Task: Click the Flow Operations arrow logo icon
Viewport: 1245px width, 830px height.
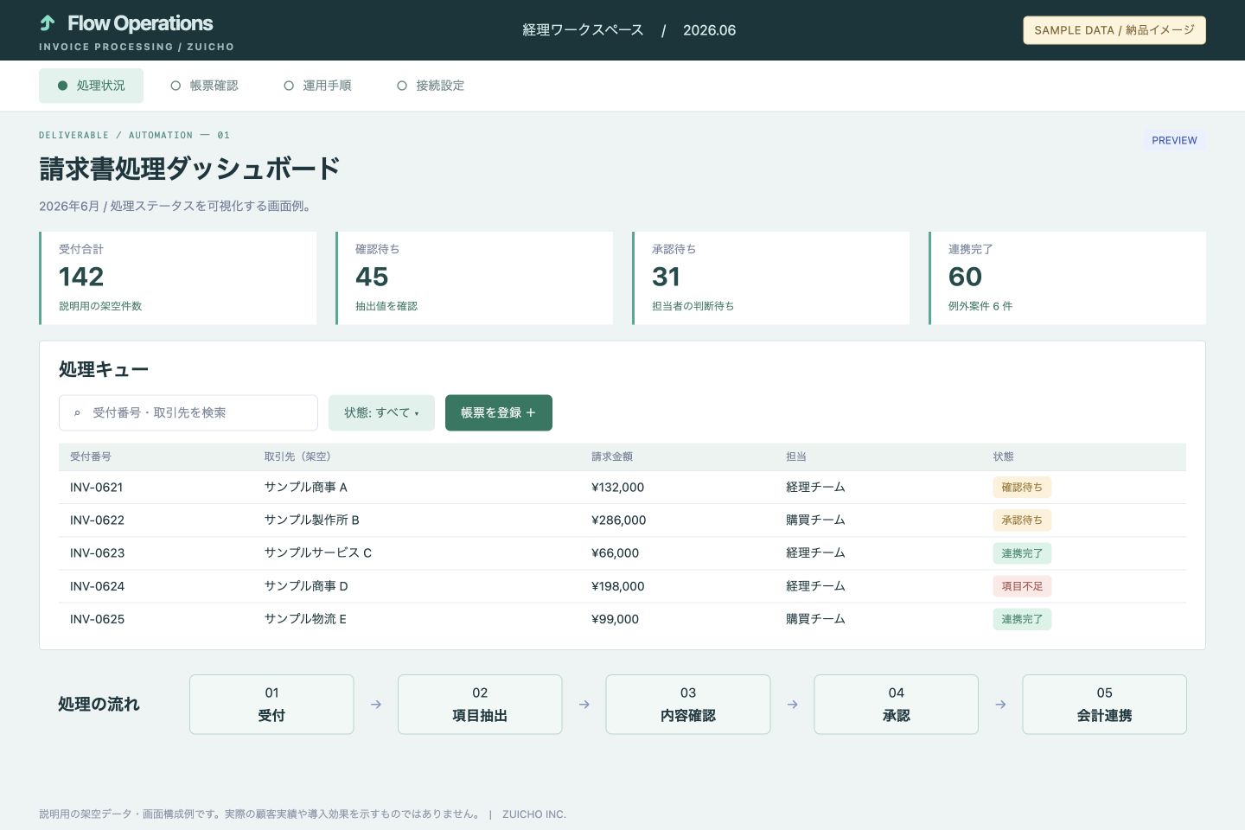Action: 48,23
